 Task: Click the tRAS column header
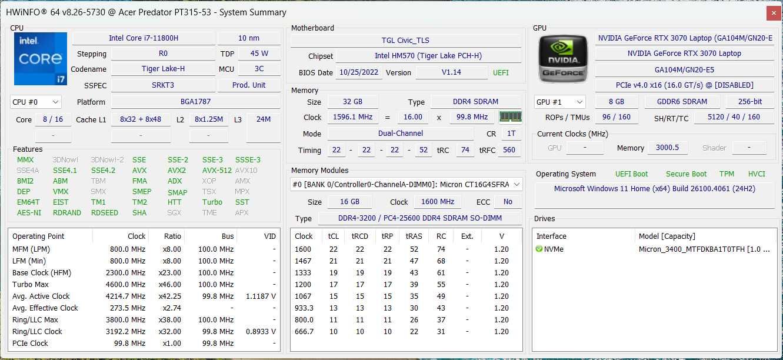[414, 236]
